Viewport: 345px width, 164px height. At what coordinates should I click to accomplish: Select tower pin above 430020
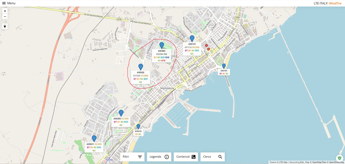point(140,67)
